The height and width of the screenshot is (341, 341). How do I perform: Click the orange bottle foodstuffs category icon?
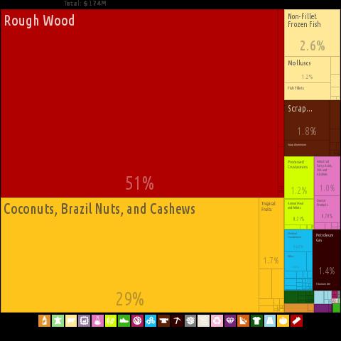click(x=45, y=321)
